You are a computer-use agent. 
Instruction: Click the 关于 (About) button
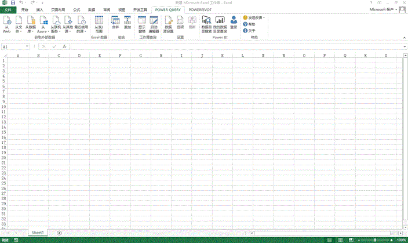click(250, 30)
